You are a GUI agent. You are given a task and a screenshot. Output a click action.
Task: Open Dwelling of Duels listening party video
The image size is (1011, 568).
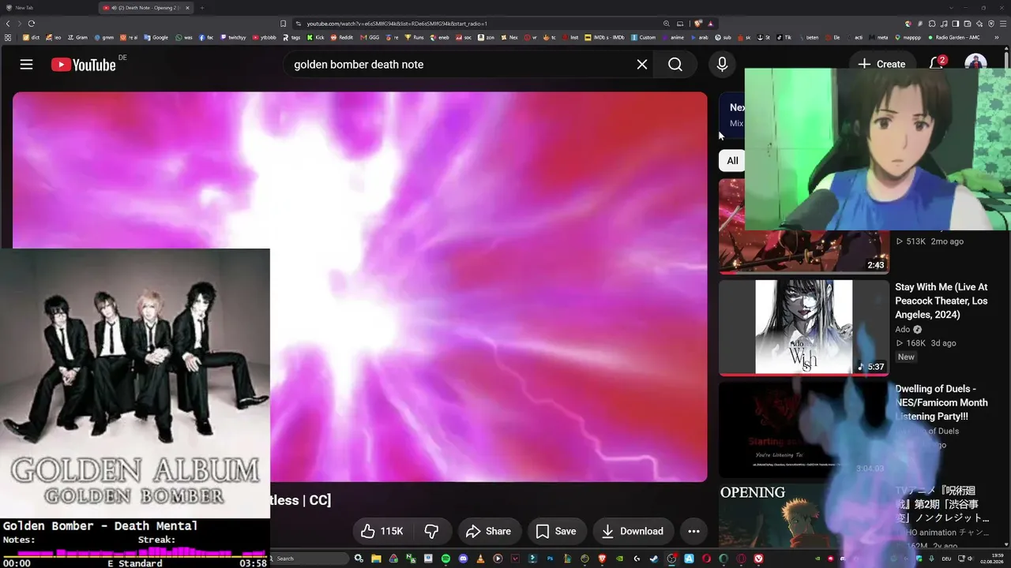(941, 402)
